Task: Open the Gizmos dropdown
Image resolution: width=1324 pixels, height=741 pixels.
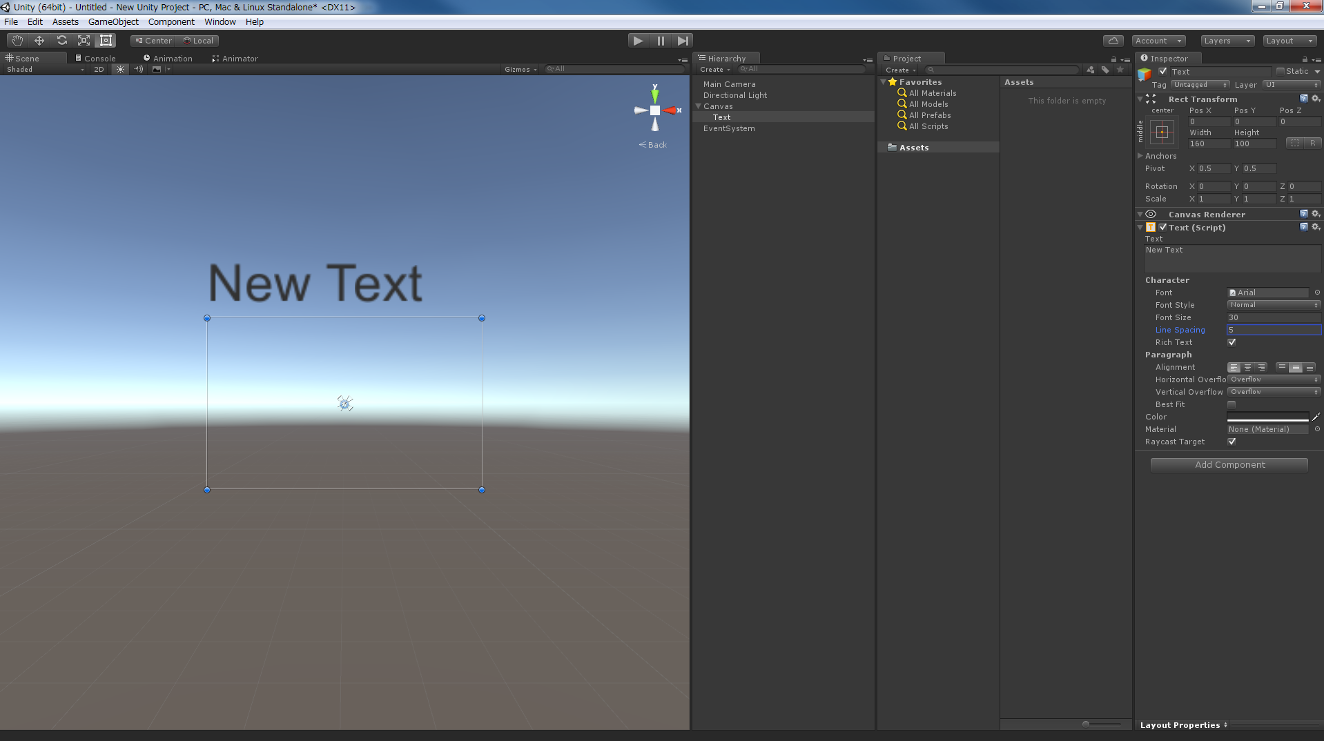Action: tap(520, 69)
